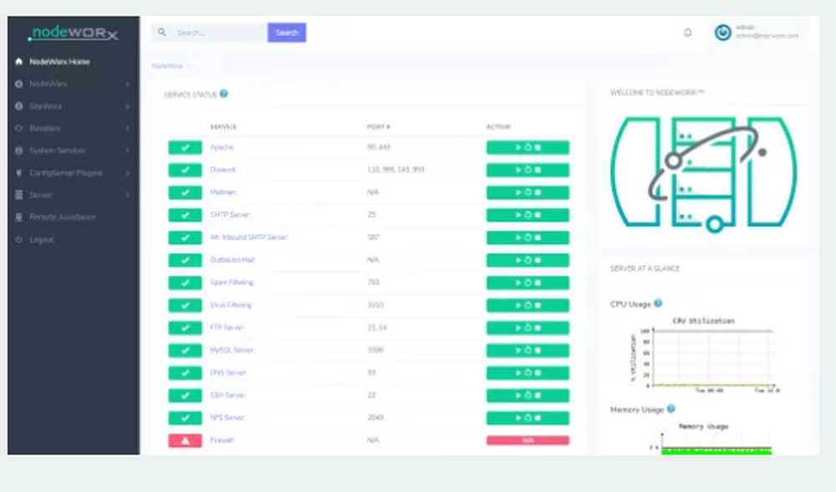Open the CPU Utilization graph

pyautogui.click(x=704, y=356)
